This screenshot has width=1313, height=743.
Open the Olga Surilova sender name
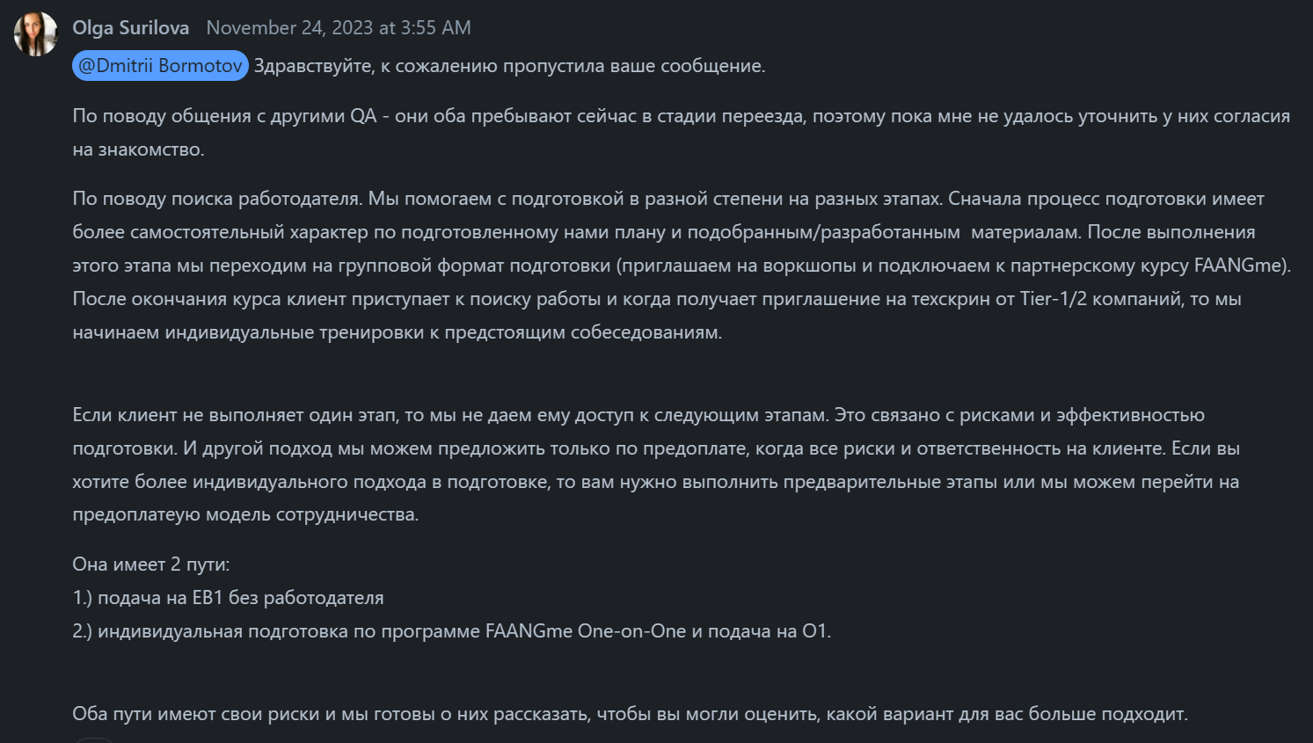tap(130, 28)
